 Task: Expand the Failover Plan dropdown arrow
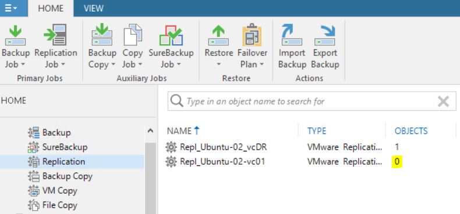point(261,64)
